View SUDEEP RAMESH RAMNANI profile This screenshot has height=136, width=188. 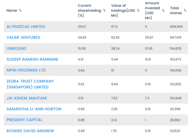click(32, 59)
